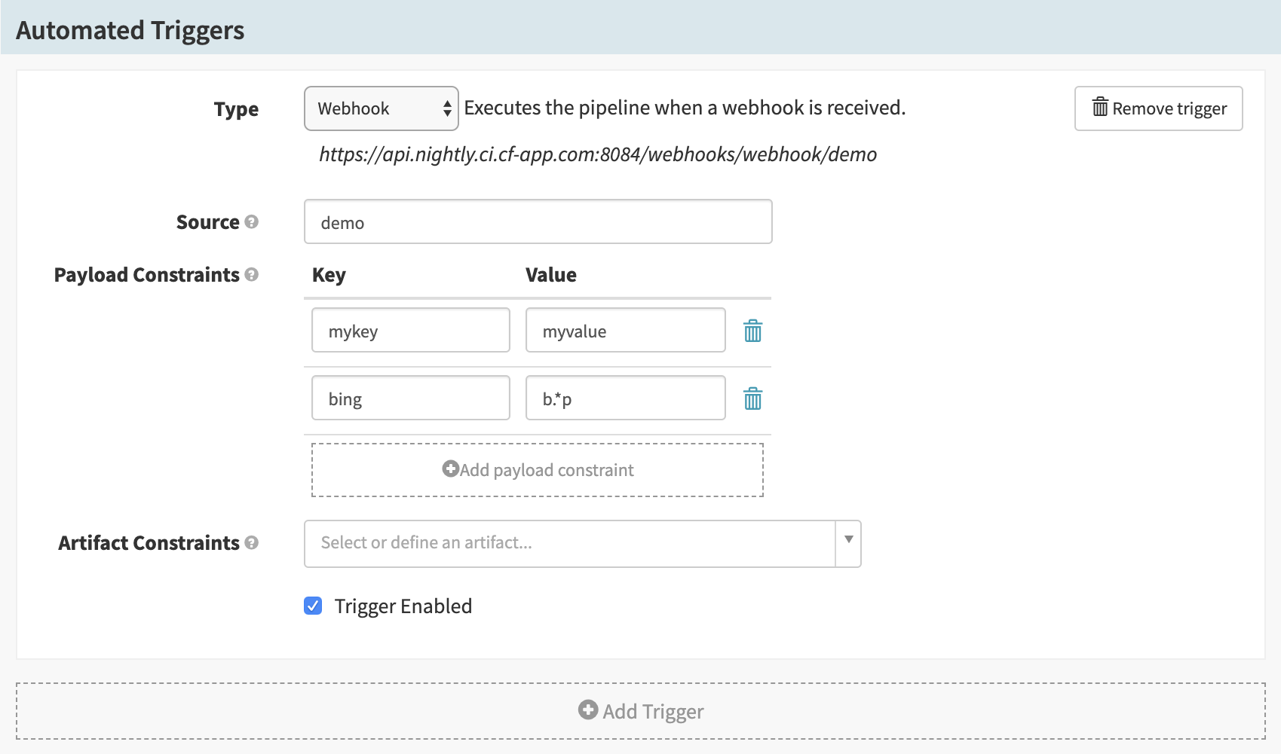The width and height of the screenshot is (1281, 754).
Task: Click the value field containing b.*p
Action: point(625,398)
